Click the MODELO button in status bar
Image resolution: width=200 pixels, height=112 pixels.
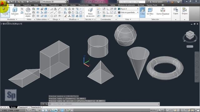pyautogui.click(x=153, y=110)
